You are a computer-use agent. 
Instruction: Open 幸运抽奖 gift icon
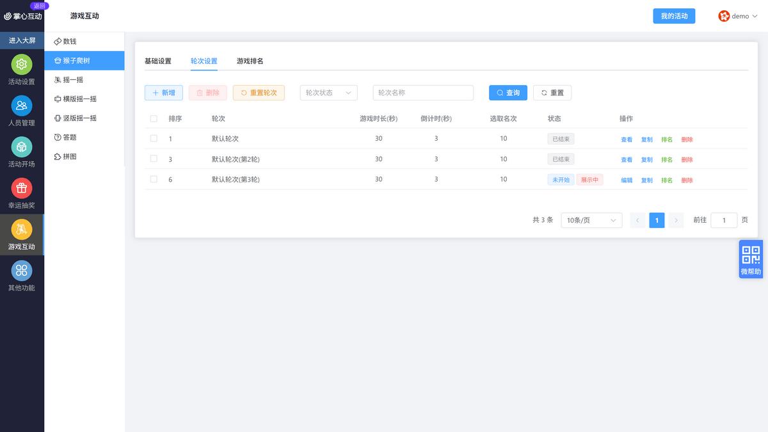[x=22, y=188]
